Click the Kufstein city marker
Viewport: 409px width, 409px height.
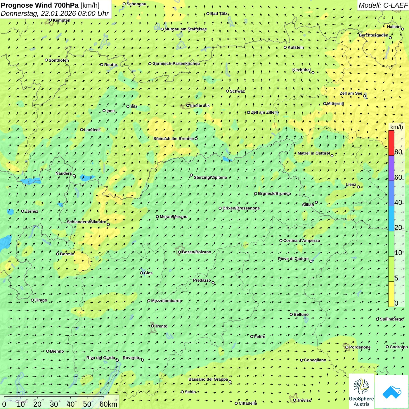(285, 47)
